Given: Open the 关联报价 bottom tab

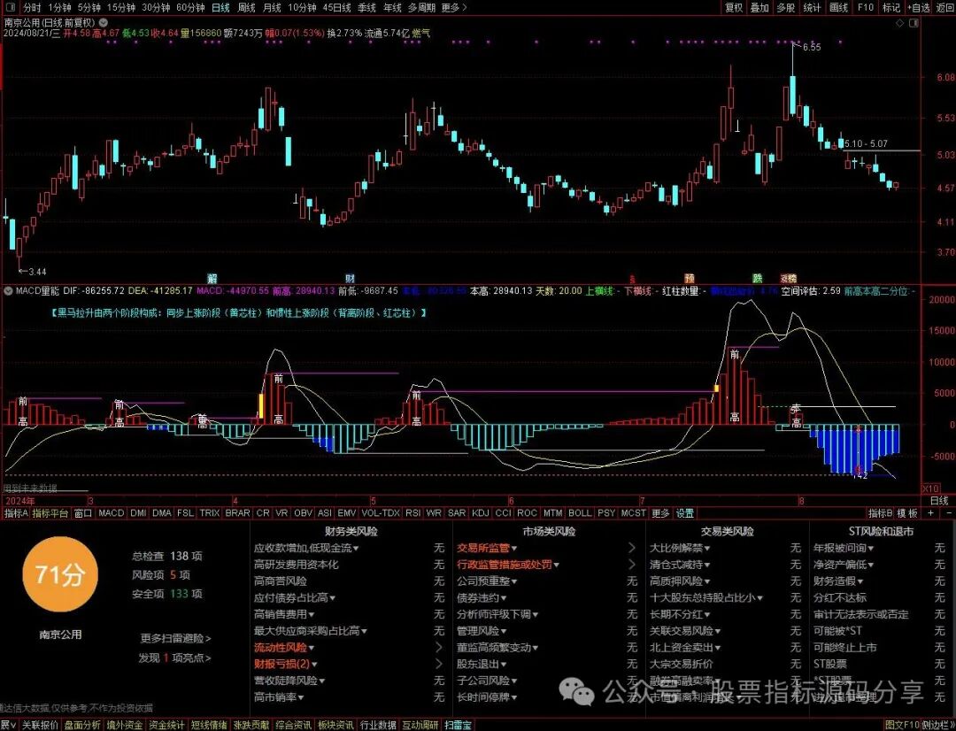Looking at the screenshot, I should [x=40, y=725].
